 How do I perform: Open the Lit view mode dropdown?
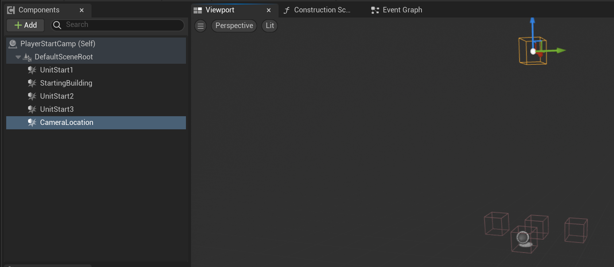click(270, 26)
